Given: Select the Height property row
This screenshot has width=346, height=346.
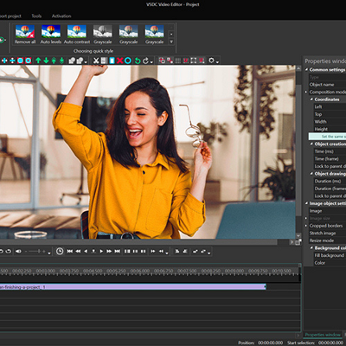Looking at the screenshot, I should pyautogui.click(x=330, y=129).
